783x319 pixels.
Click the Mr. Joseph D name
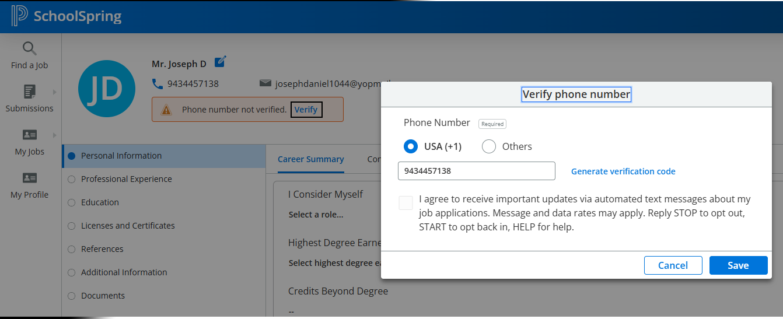[179, 64]
